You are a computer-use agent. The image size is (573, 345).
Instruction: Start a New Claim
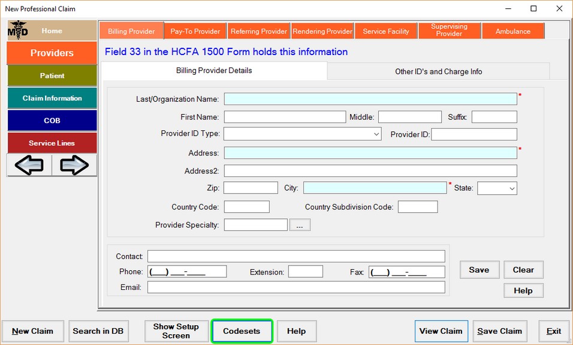[32, 331]
